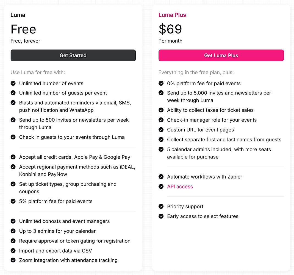Select the 'Luma' plan title
Image resolution: width=294 pixels, height=275 pixels.
point(18,15)
